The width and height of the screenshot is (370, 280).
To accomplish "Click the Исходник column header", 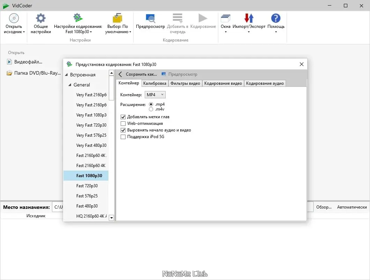I will click(36, 216).
